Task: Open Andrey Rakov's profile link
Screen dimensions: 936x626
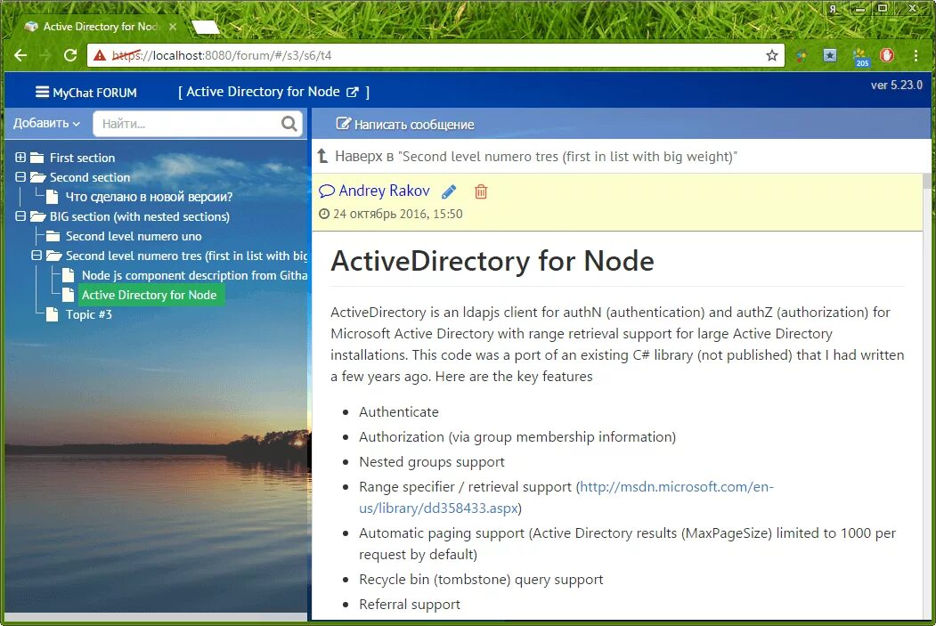Action: click(384, 191)
